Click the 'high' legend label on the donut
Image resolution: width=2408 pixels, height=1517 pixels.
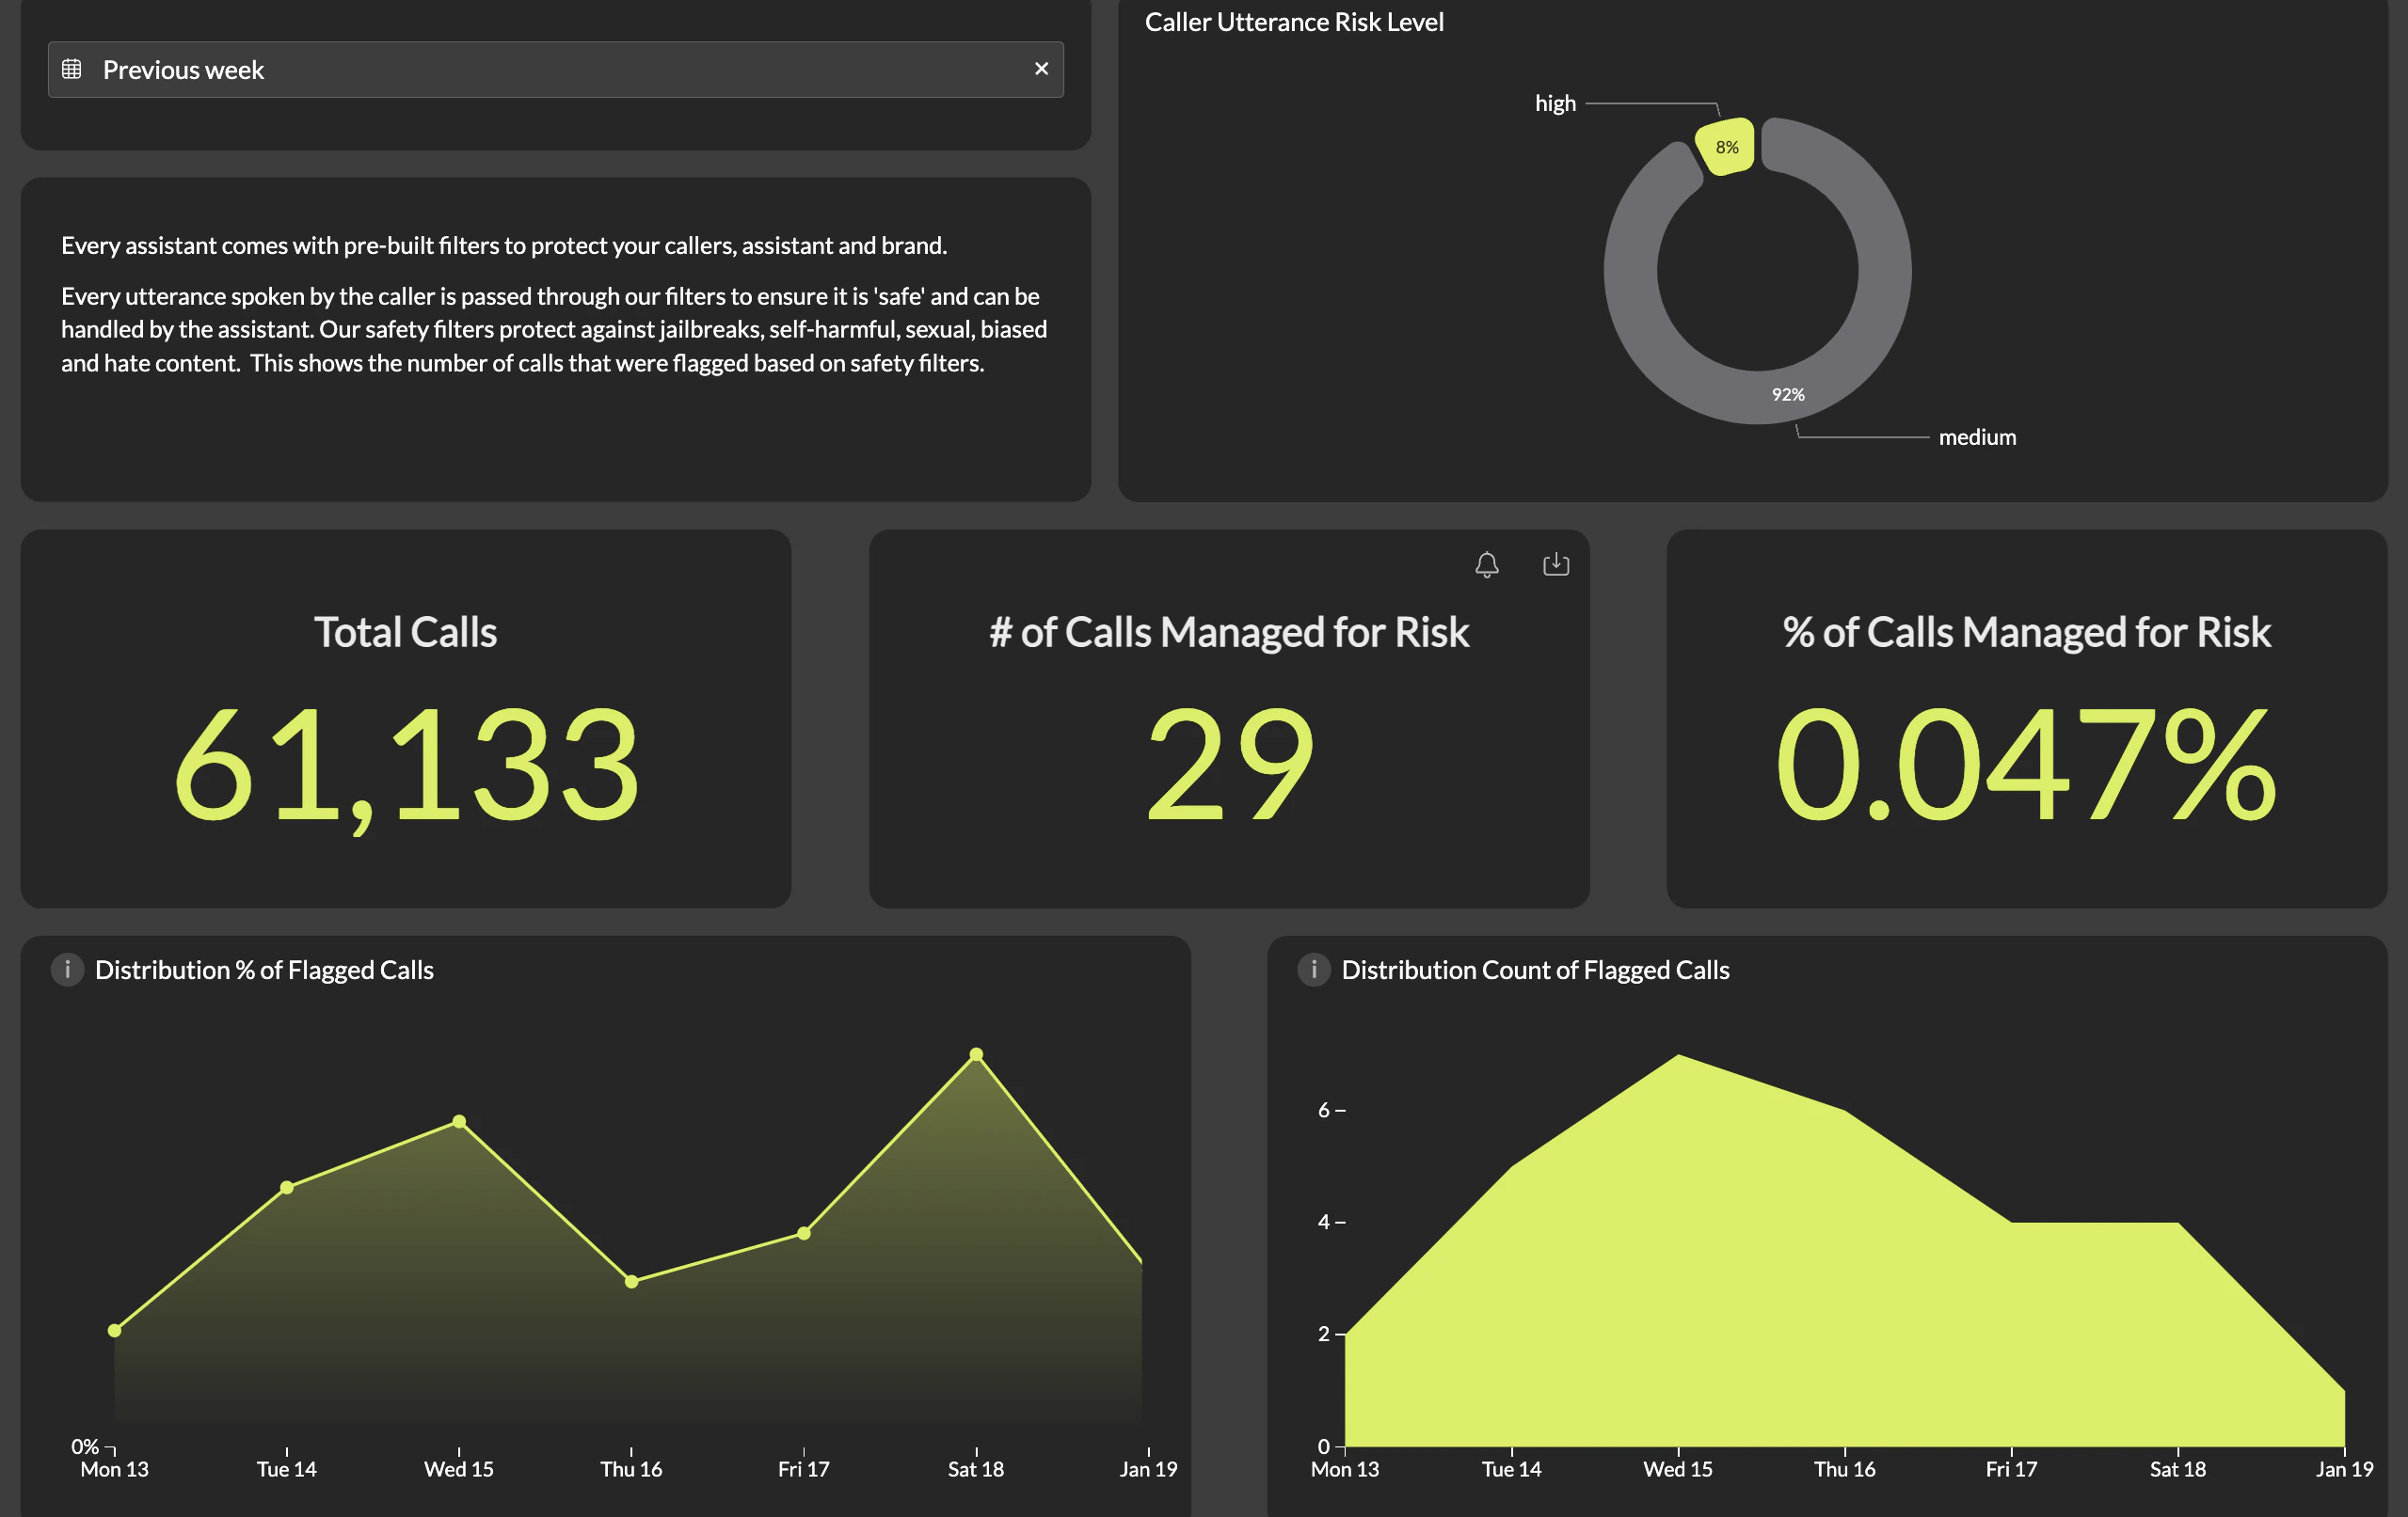pos(1555,102)
